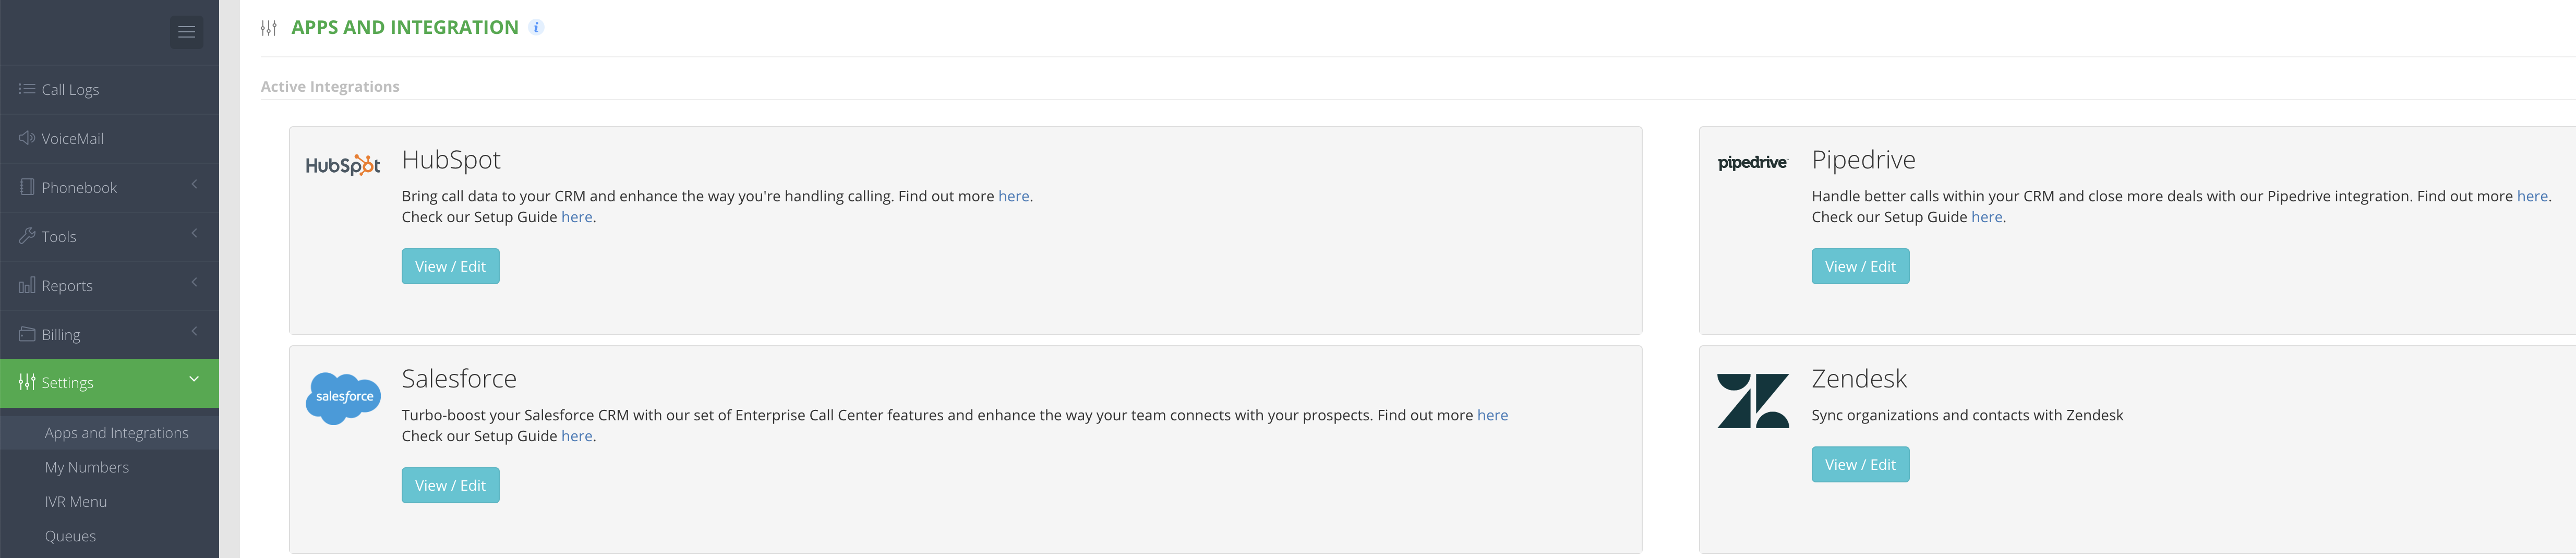
Task: Click the Phonebook book icon
Action: pos(27,187)
